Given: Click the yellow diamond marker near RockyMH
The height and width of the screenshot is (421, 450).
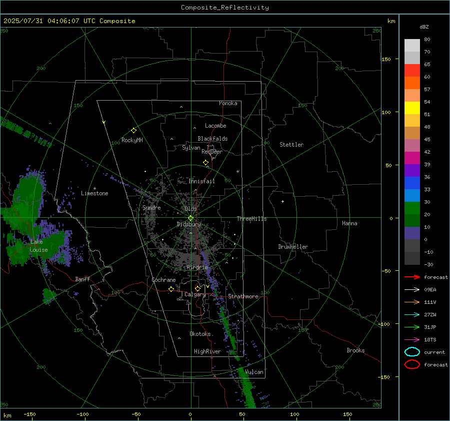Looking at the screenshot, I should pyautogui.click(x=133, y=131).
